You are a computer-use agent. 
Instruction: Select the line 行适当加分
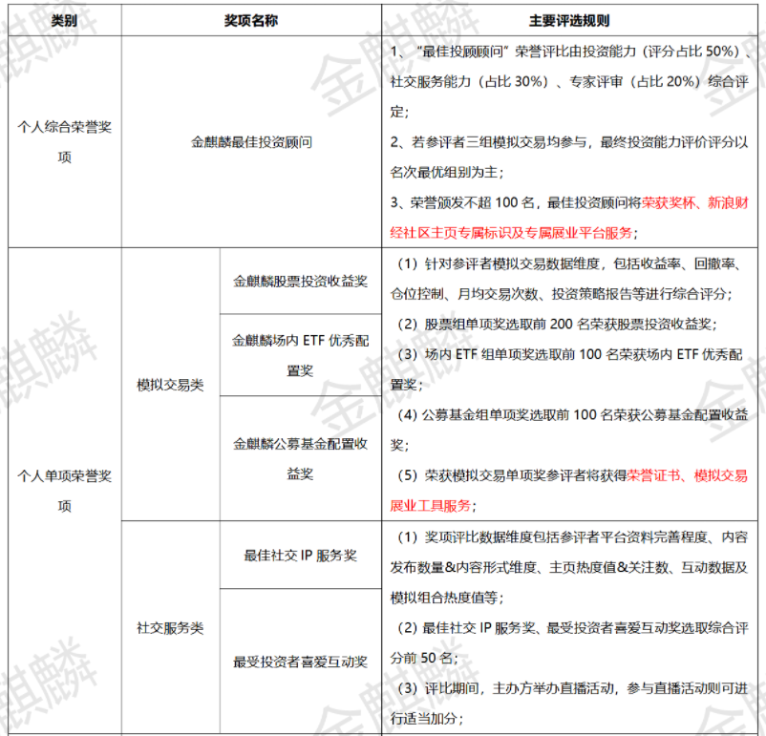pyautogui.click(x=427, y=719)
